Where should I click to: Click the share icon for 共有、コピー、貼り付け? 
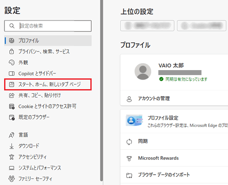pos(12,95)
